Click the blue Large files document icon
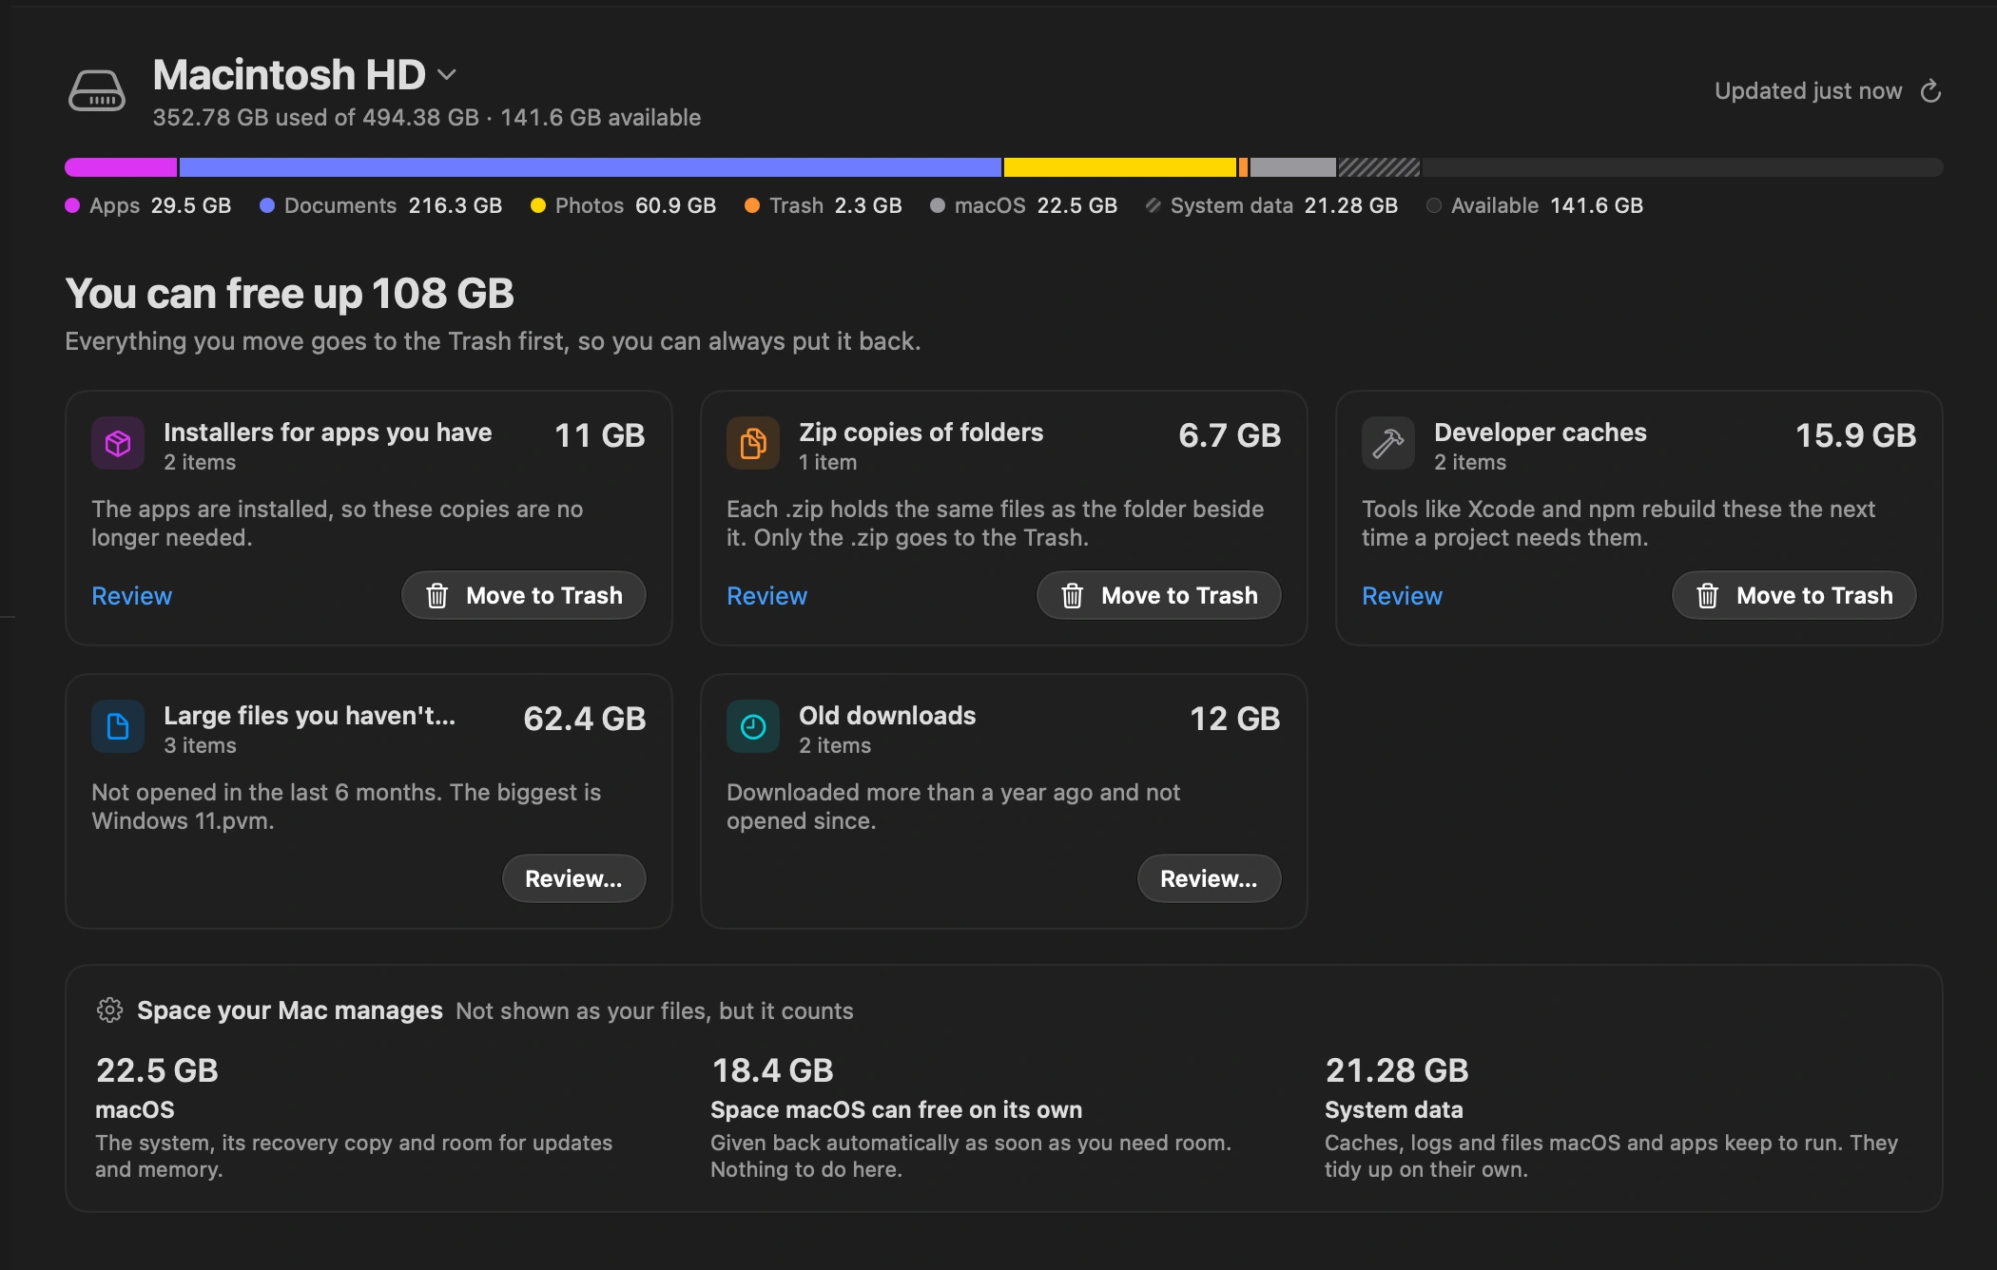This screenshot has width=1997, height=1270. pos(118,726)
